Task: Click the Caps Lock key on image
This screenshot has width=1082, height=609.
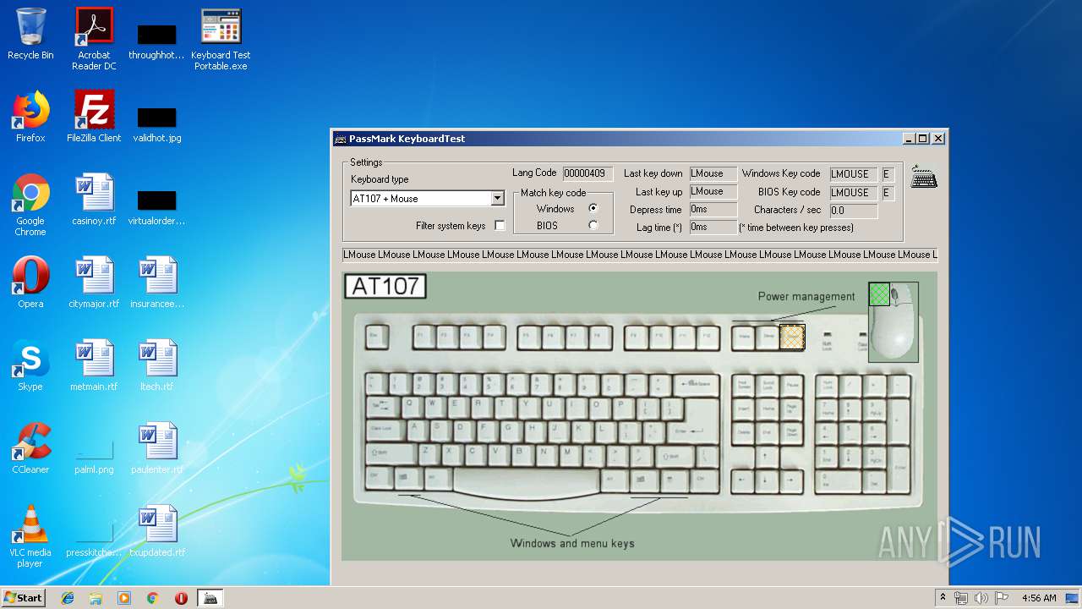Action: click(385, 431)
